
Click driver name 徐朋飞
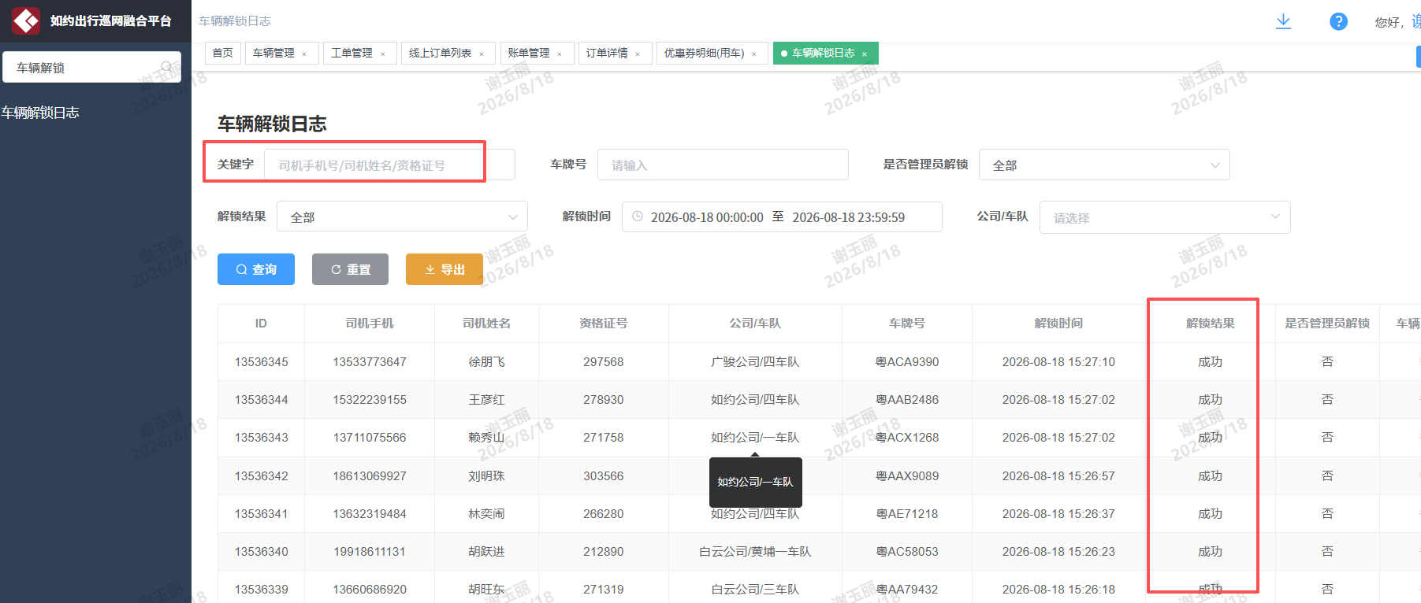click(x=486, y=362)
